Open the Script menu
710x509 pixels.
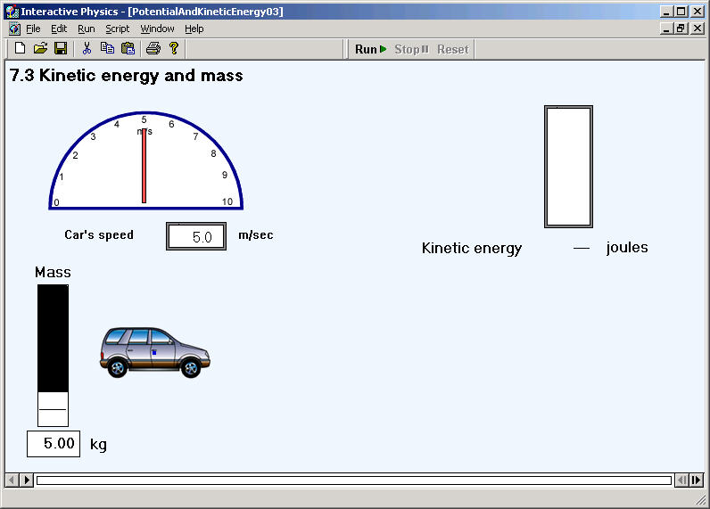click(117, 29)
